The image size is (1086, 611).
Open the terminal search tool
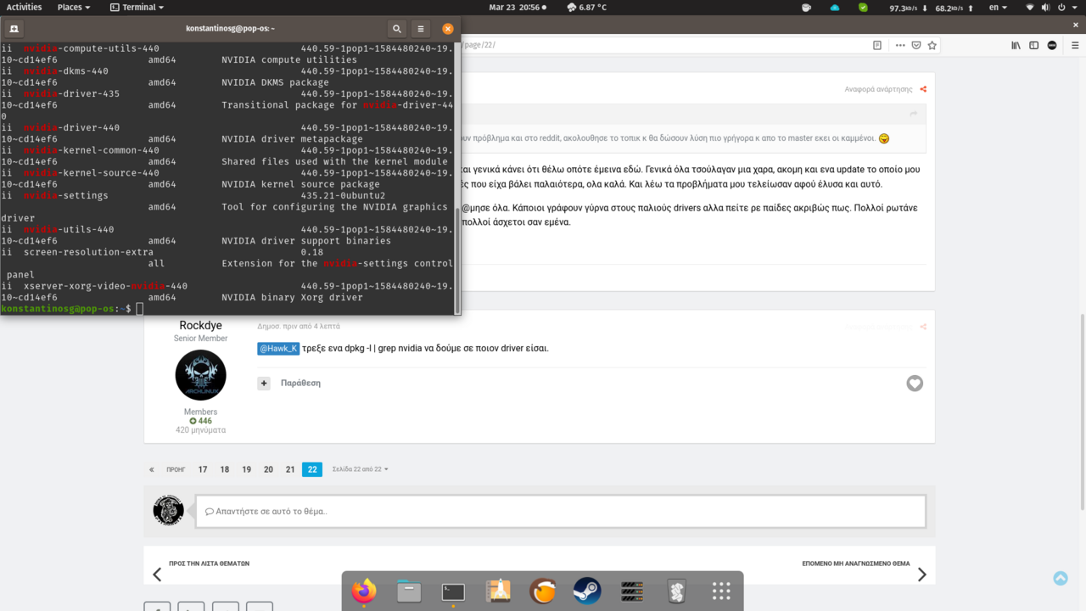coord(396,29)
